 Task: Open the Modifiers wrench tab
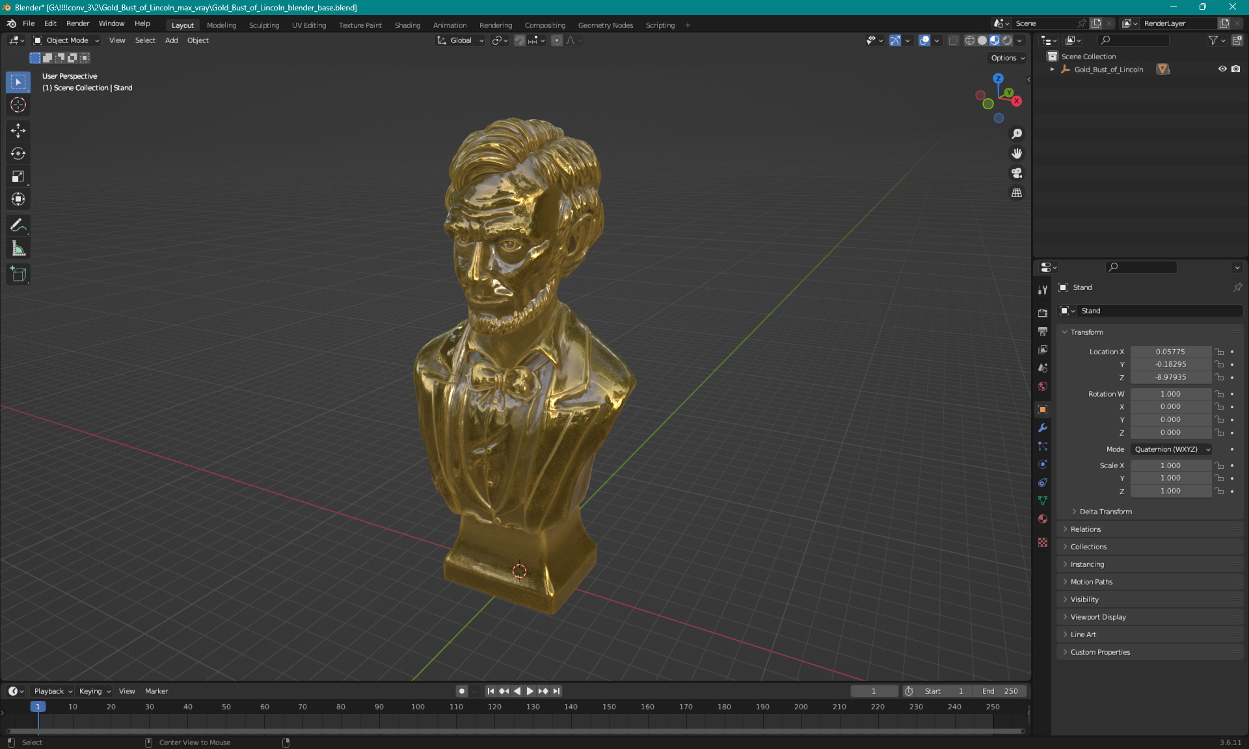(x=1043, y=428)
